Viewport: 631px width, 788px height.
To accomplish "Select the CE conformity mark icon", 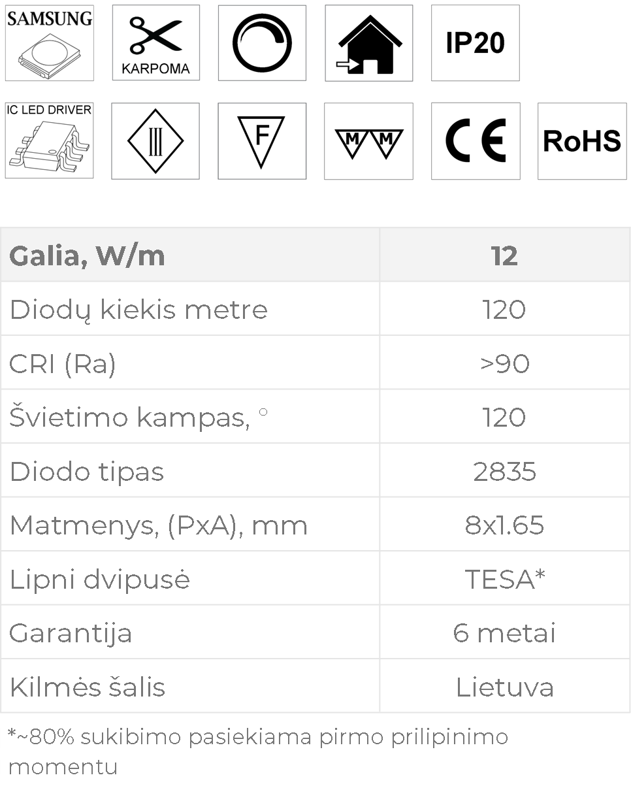I will click(x=476, y=140).
